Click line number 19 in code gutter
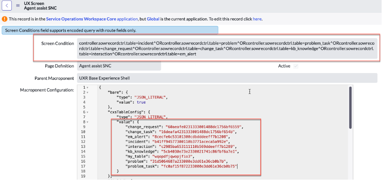This screenshot has width=382, height=180. pos(83,176)
